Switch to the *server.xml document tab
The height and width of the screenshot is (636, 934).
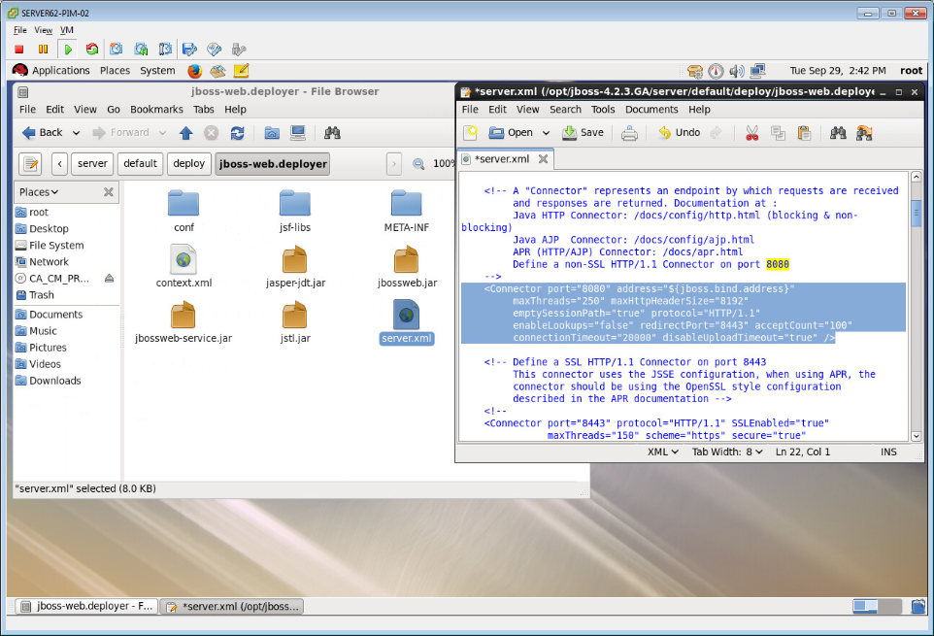pos(502,159)
